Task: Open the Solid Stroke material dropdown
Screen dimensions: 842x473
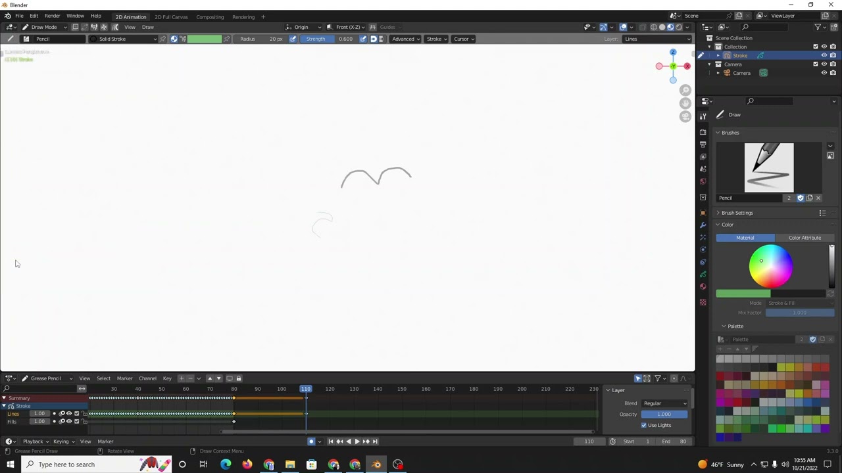Action: point(124,39)
